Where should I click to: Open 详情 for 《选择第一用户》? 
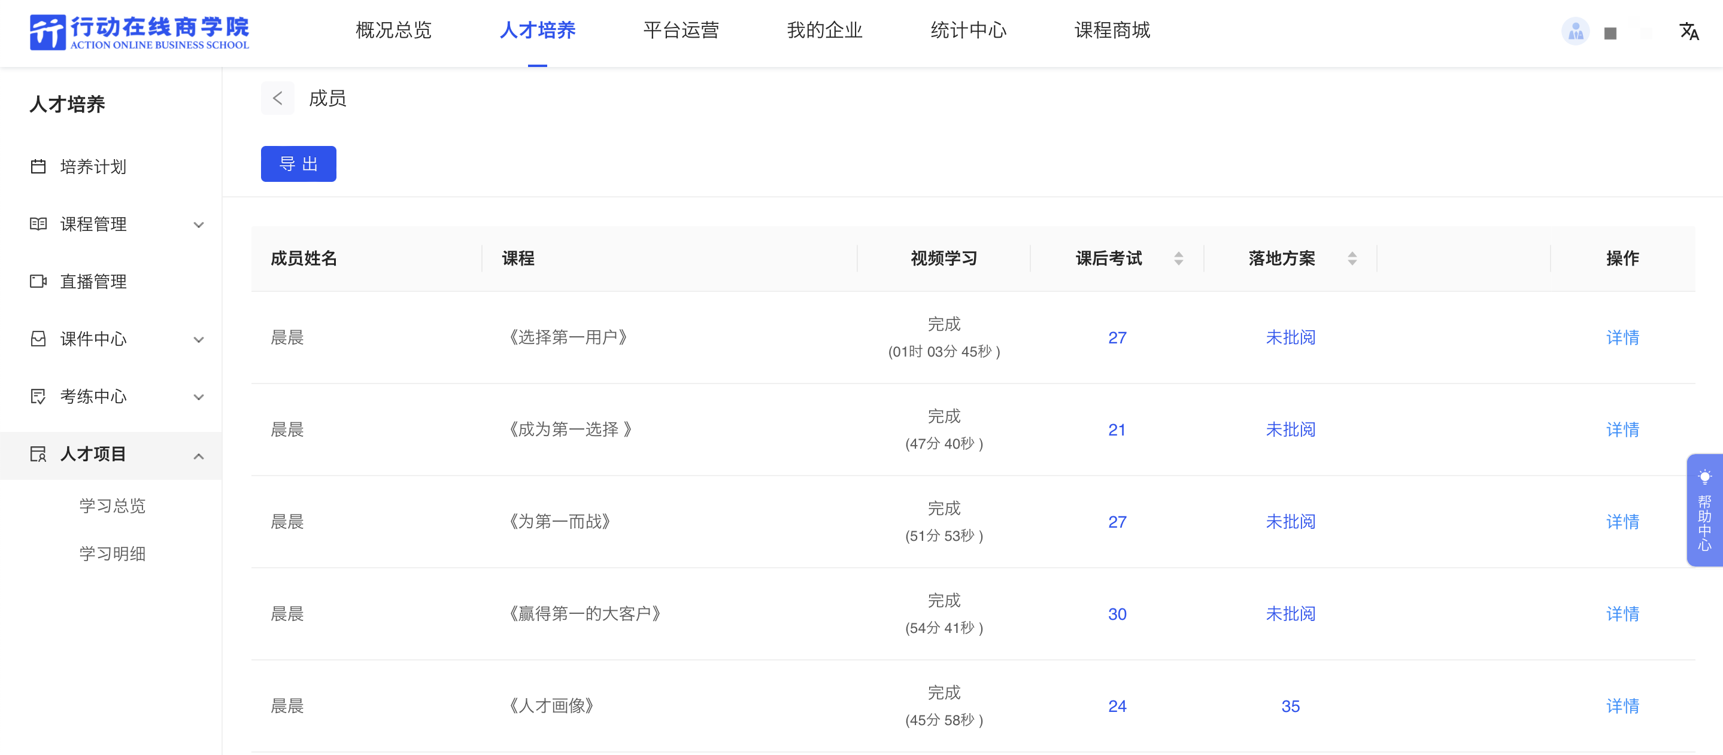pyautogui.click(x=1622, y=337)
